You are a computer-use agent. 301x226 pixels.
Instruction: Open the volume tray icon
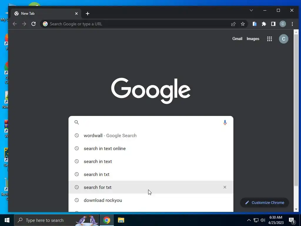click(x=263, y=220)
